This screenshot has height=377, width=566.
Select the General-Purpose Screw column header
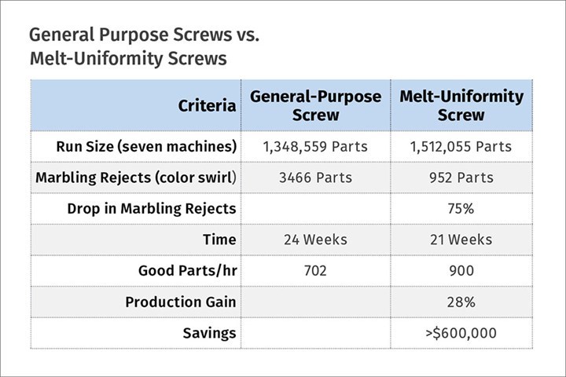coord(315,106)
